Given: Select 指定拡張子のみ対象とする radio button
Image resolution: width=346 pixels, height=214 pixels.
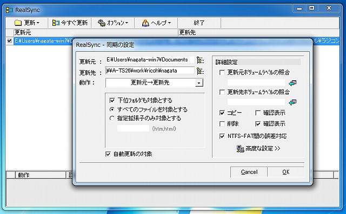Looking at the screenshot, I should point(112,119).
